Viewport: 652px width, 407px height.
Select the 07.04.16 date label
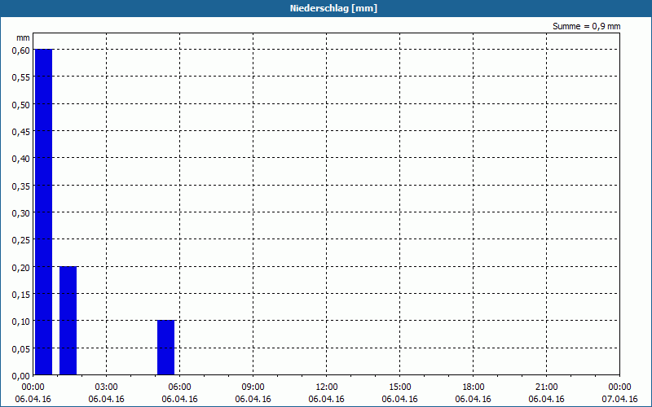[x=619, y=399]
